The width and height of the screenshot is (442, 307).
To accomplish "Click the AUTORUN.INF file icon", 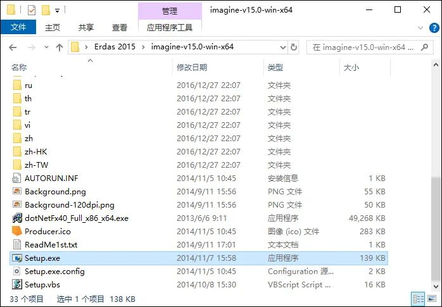I will (17, 179).
